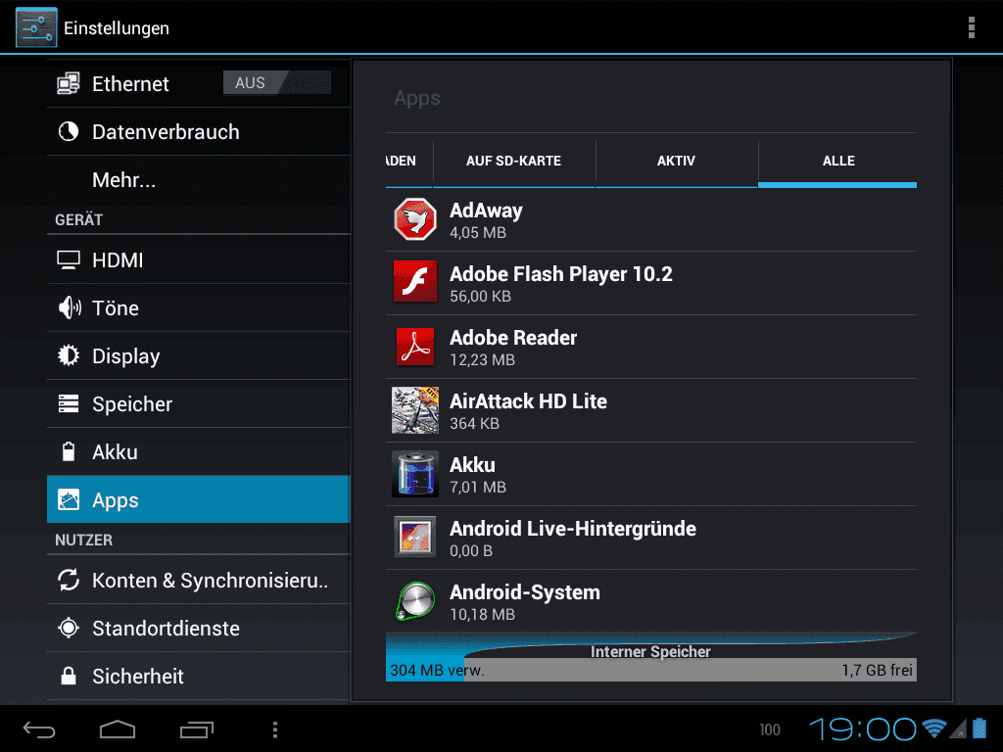Open AdAway 4,05 MB app details
The image size is (1003, 752).
pos(651,219)
